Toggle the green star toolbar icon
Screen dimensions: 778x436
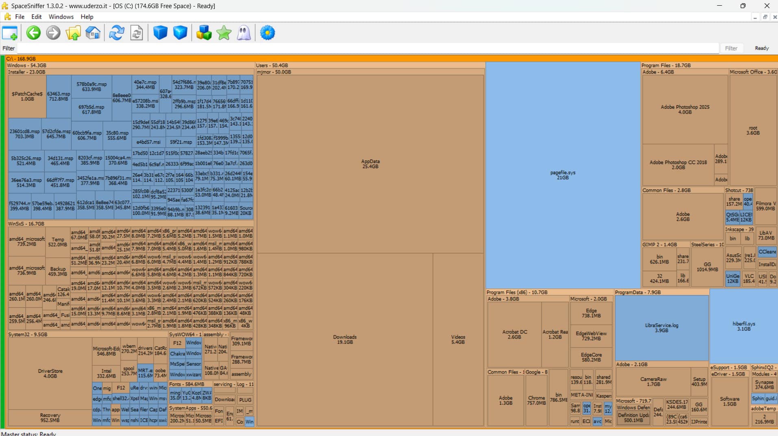[x=224, y=33]
